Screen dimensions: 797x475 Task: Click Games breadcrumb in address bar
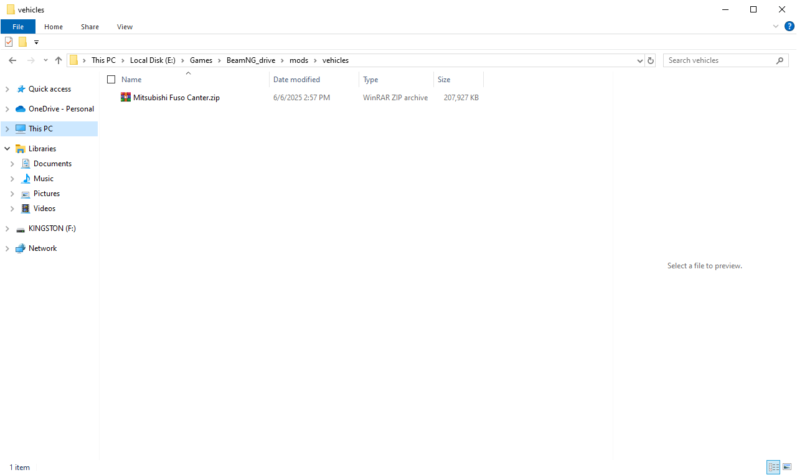[201, 60]
